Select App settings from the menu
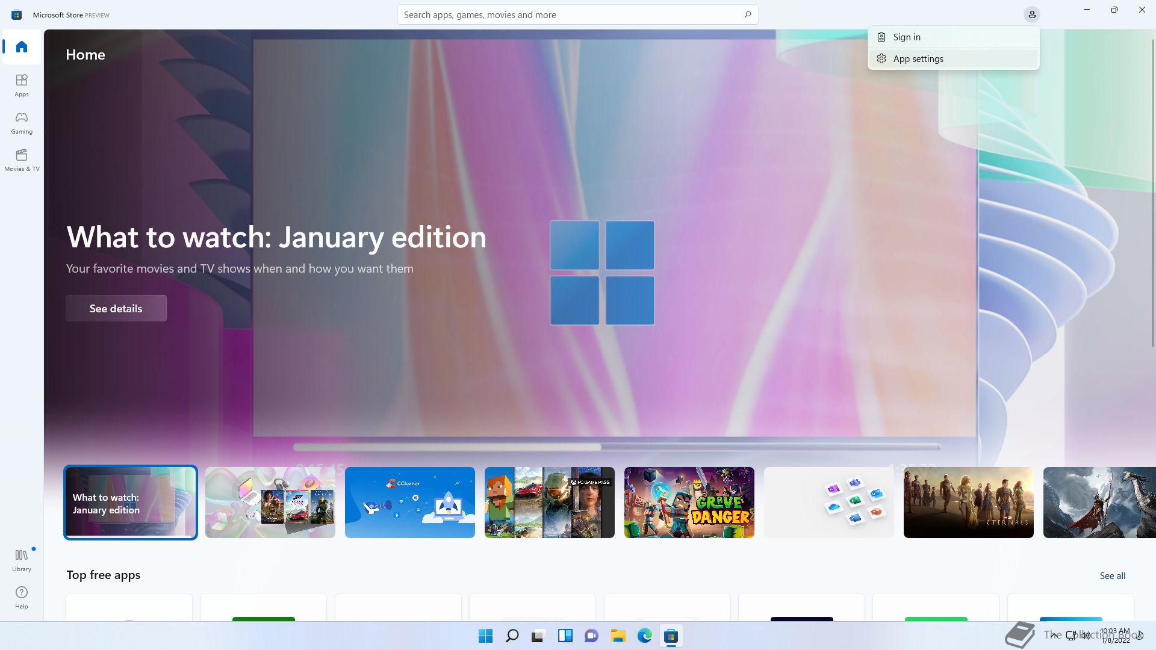 [954, 58]
